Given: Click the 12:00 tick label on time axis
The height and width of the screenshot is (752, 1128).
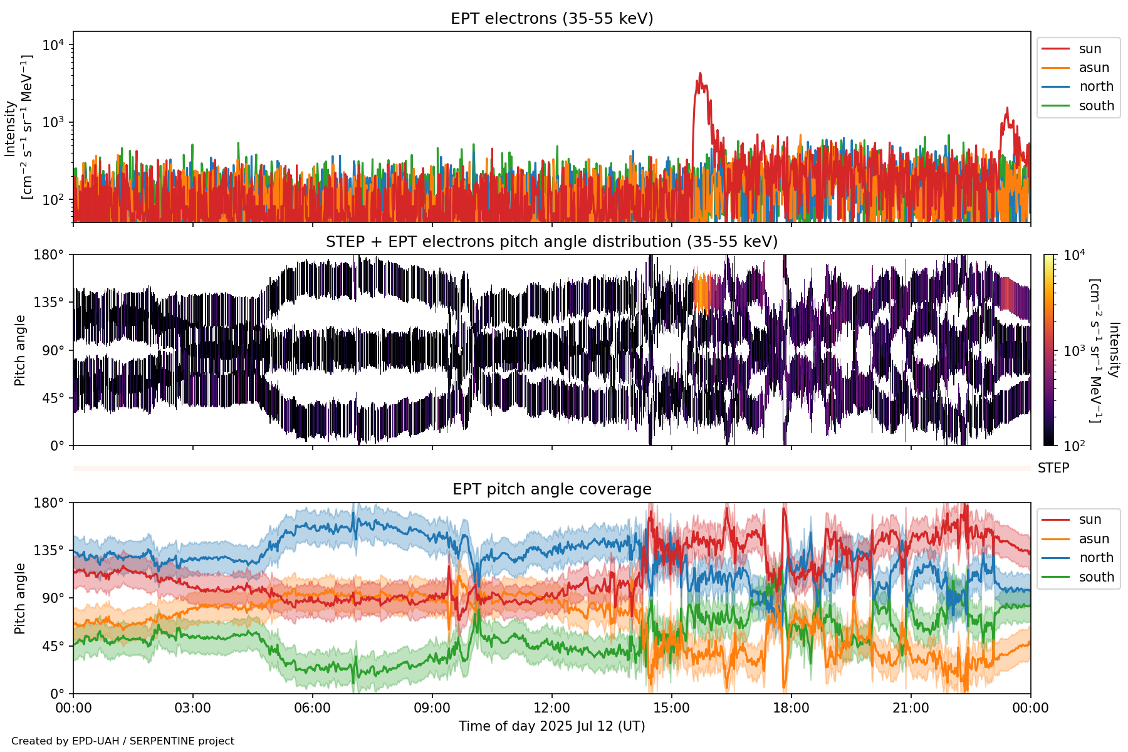Looking at the screenshot, I should (x=551, y=708).
